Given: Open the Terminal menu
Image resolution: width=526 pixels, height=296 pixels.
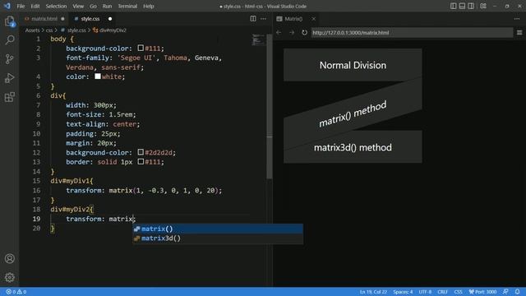Looking at the screenshot, I should tap(127, 6).
